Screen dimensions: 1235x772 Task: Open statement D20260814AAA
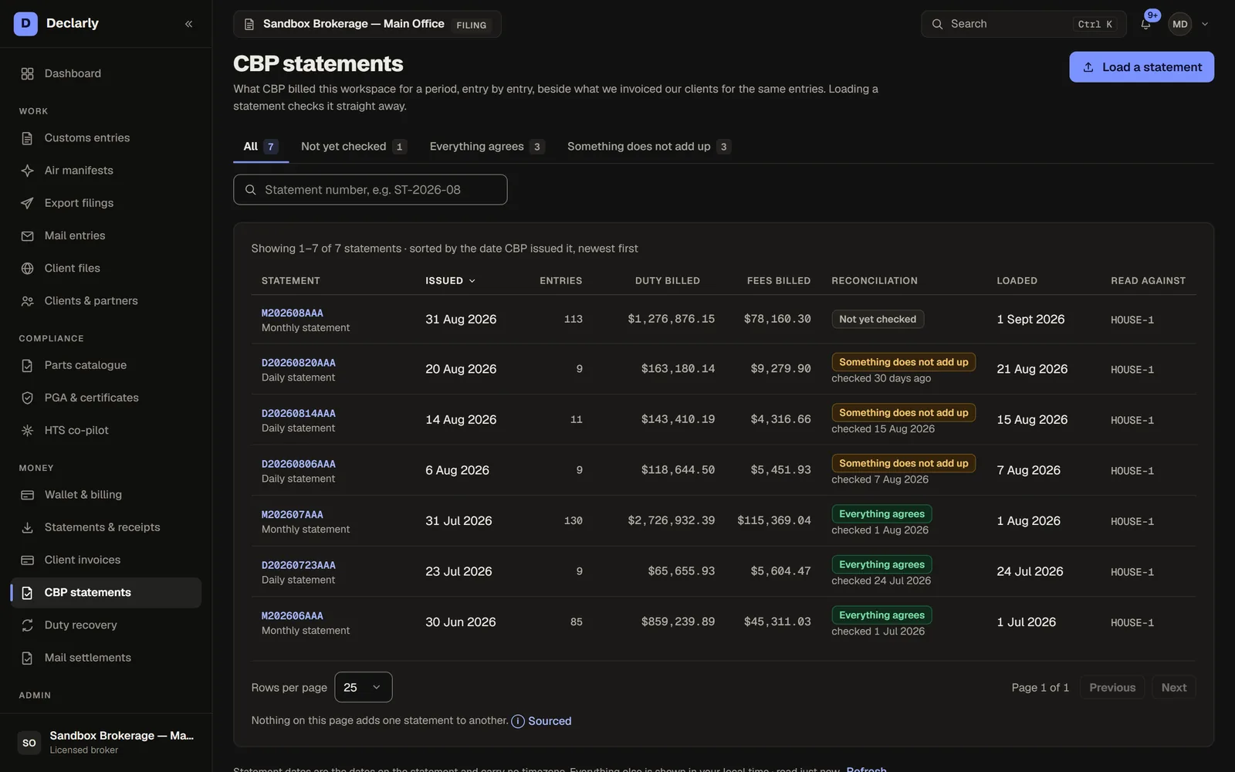[x=299, y=414]
